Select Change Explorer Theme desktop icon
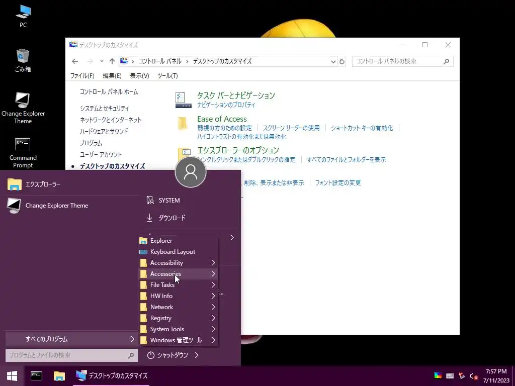515x386 pixels. point(23,109)
